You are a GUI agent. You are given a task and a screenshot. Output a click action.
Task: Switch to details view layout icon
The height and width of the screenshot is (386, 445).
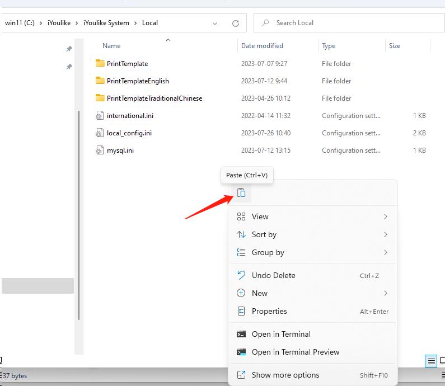431,361
